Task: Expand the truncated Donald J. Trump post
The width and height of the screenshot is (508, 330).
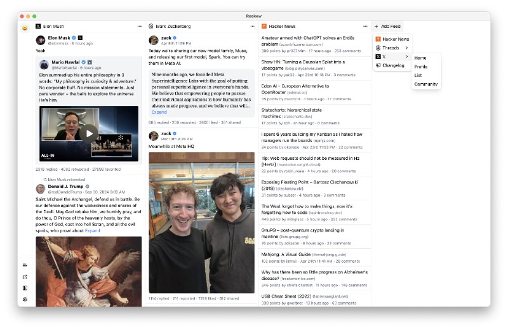Action: (x=92, y=230)
